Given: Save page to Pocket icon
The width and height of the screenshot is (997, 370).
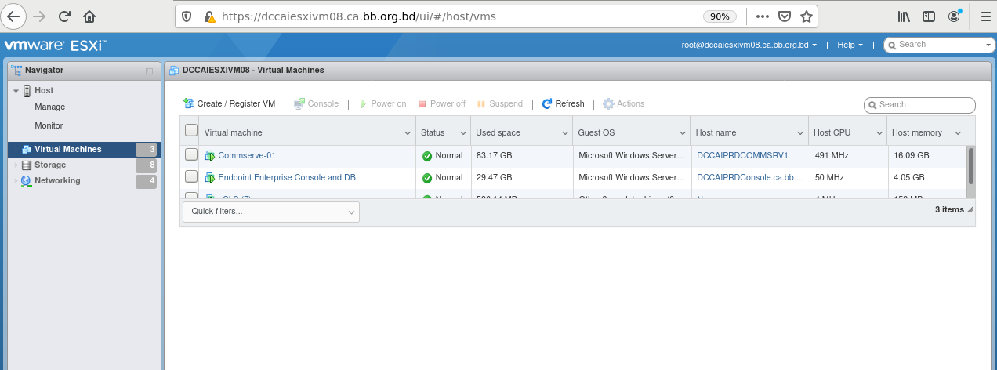Looking at the screenshot, I should click(785, 16).
